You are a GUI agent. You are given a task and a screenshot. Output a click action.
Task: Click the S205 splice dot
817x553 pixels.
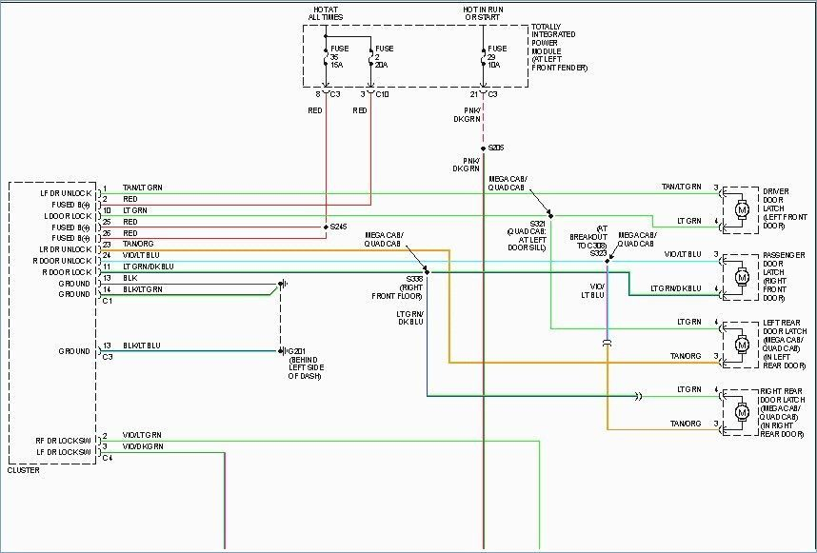coord(483,148)
